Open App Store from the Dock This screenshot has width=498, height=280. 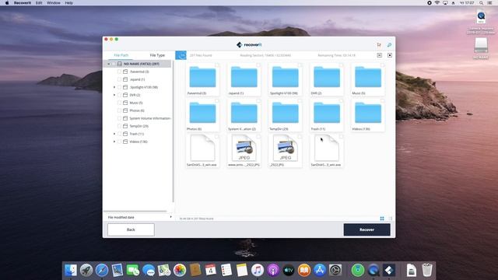[320, 270]
